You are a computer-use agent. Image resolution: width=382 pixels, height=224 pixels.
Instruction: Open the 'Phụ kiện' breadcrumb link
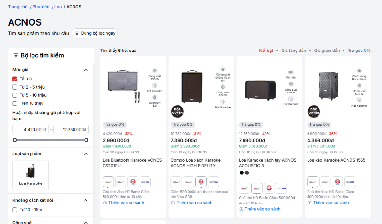pyautogui.click(x=41, y=7)
